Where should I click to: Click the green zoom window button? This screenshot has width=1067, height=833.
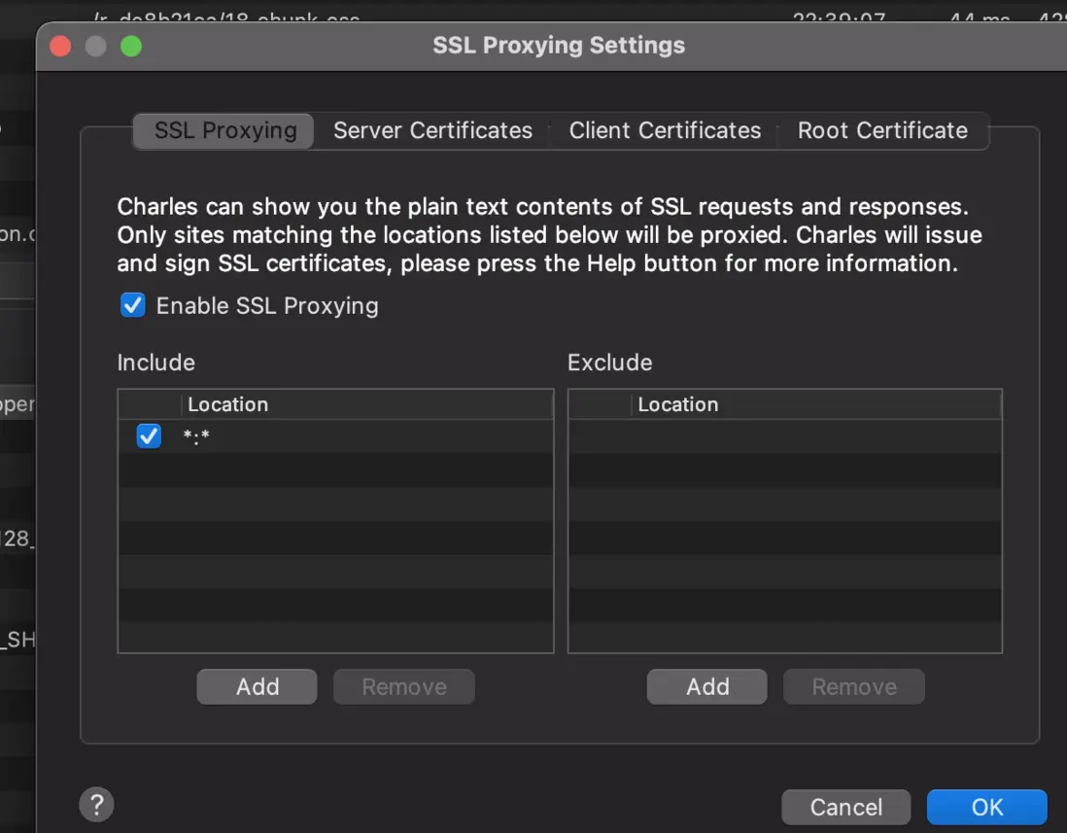(x=131, y=47)
